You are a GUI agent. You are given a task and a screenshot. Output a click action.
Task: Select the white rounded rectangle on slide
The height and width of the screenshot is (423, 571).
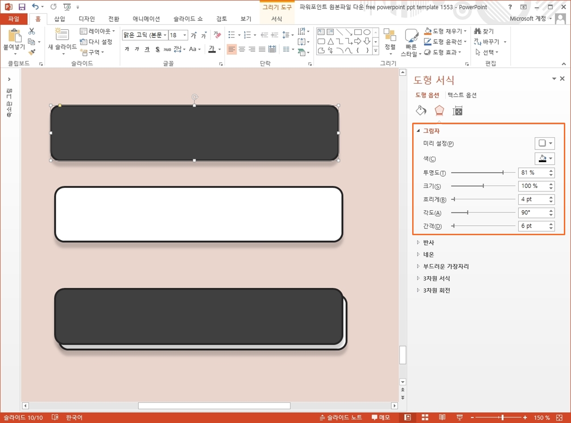pyautogui.click(x=199, y=214)
